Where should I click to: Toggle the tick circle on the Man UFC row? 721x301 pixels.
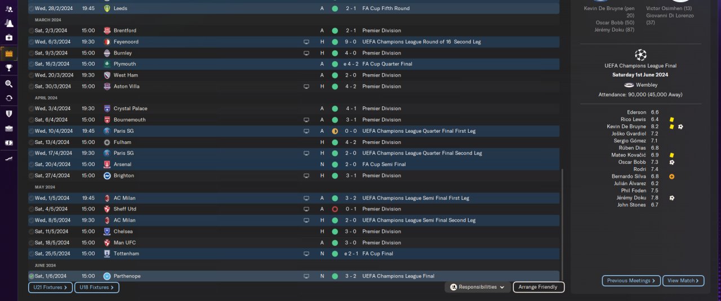[x=32, y=242]
